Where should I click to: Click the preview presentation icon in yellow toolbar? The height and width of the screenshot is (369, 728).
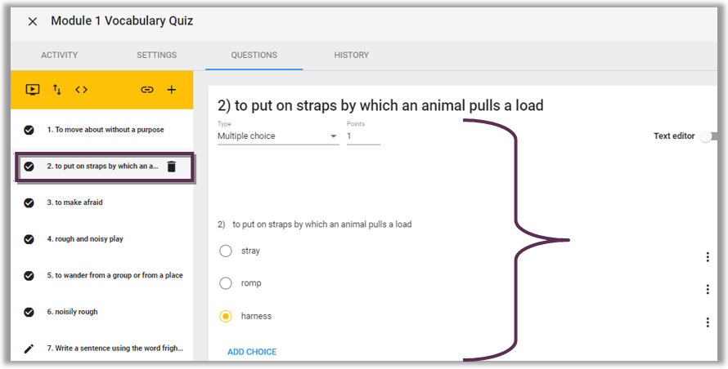pos(33,90)
